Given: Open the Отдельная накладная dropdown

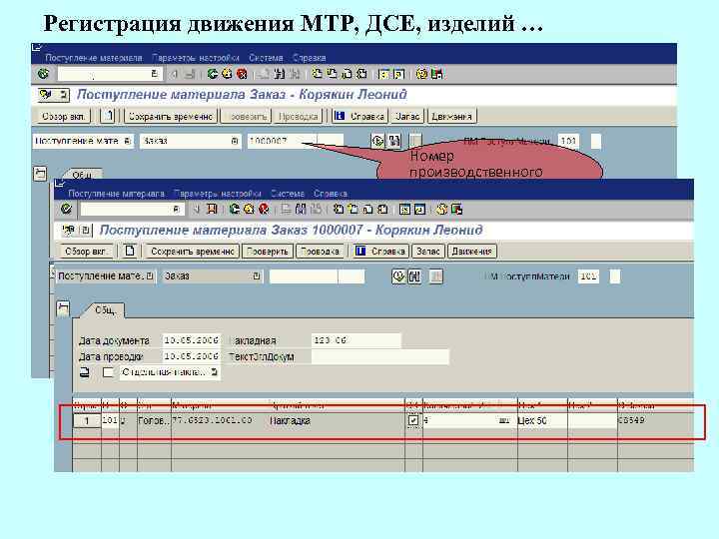Looking at the screenshot, I should pos(214,372).
